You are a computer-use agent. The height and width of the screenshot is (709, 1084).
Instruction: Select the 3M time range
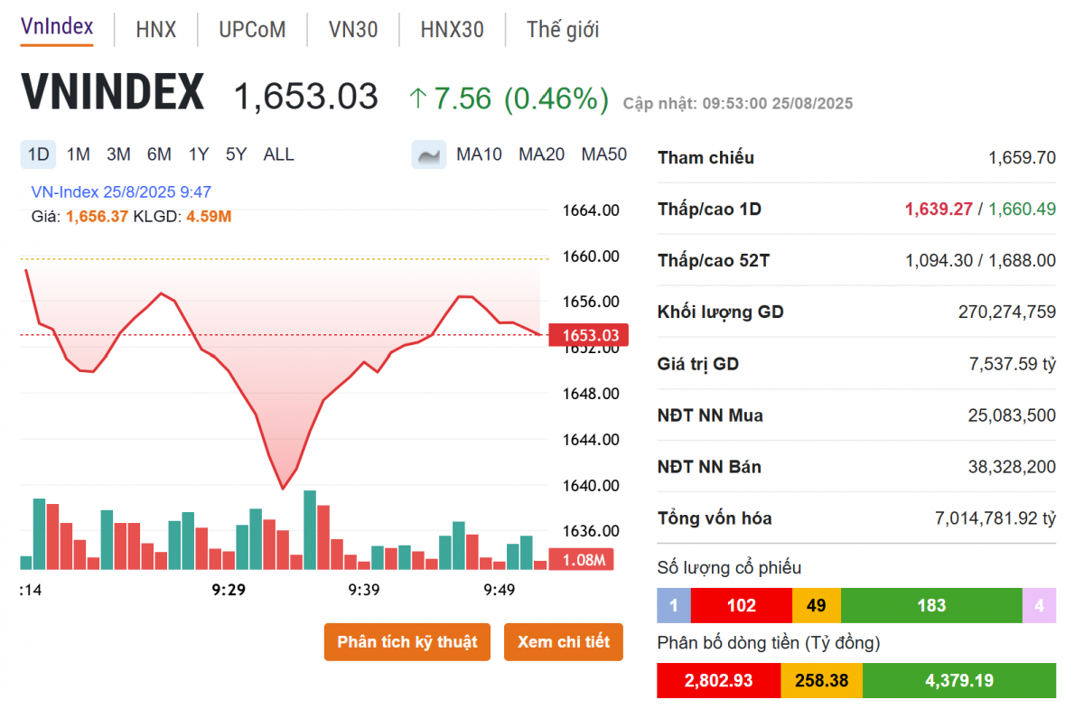click(x=118, y=154)
